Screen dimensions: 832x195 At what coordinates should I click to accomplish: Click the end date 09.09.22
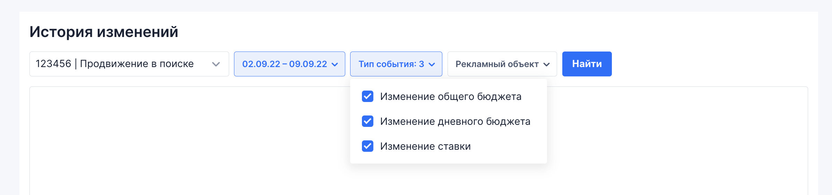(x=308, y=64)
